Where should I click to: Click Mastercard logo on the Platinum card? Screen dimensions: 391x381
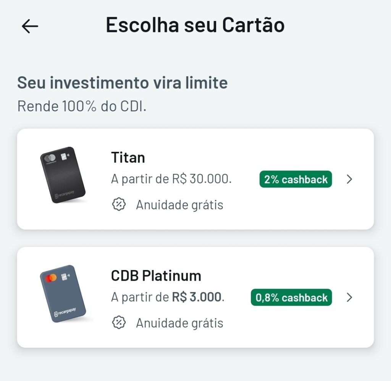click(51, 278)
